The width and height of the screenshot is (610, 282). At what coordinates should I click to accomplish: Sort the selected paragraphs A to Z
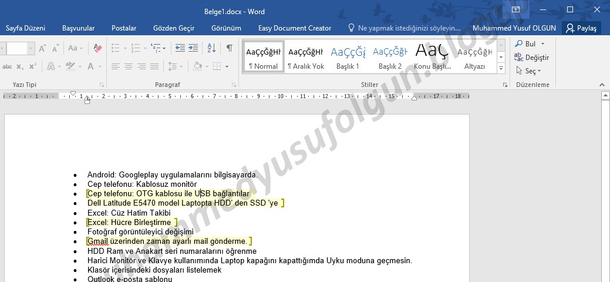[x=211, y=48]
